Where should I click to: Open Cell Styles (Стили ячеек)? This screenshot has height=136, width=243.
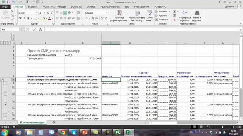click(149, 16)
